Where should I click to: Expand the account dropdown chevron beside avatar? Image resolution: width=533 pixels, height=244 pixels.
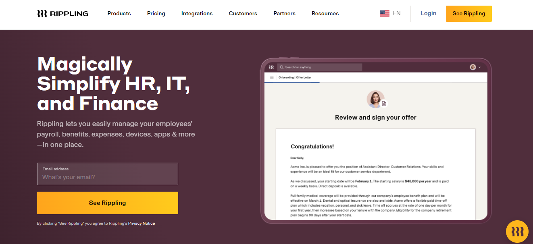[x=480, y=67]
